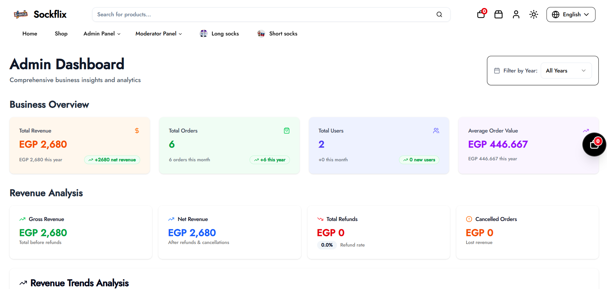Click 'After refunds & cancellations' text
This screenshot has width=607, height=289.
pyautogui.click(x=199, y=242)
